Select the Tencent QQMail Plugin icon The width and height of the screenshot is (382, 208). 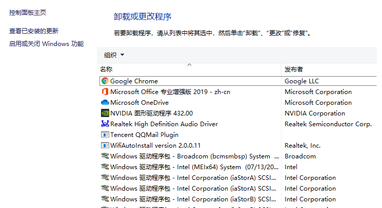105,135
